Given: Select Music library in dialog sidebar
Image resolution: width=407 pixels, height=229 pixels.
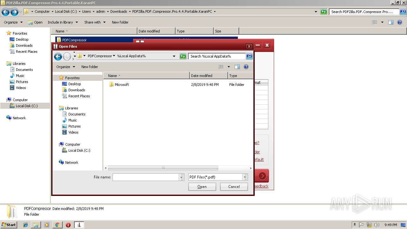Looking at the screenshot, I should (72, 120).
